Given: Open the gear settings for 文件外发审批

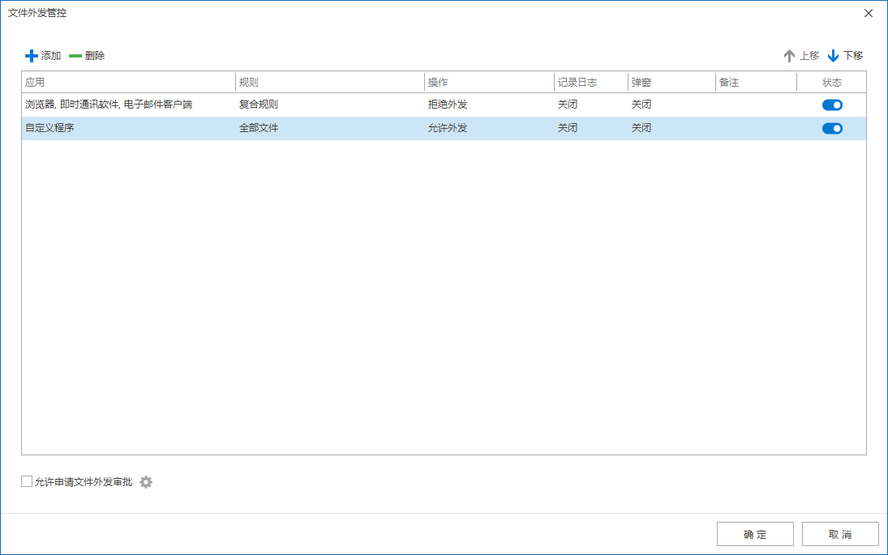Looking at the screenshot, I should 146,482.
